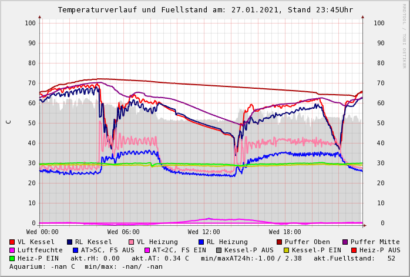Viewport: 410px width, 277px height.
Task: Click the green Heiz-P EIN legend swatch
Action: click(12, 259)
